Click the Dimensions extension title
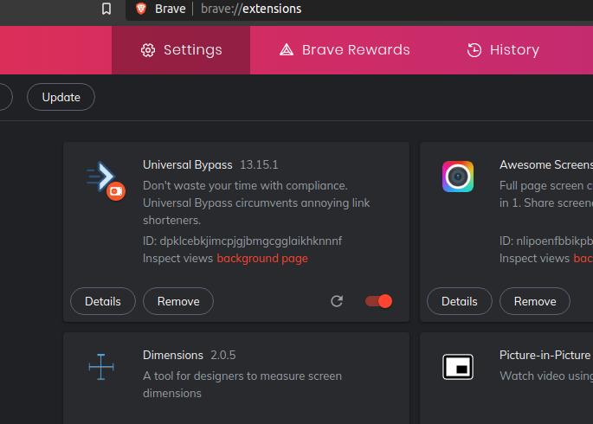 click(x=173, y=356)
